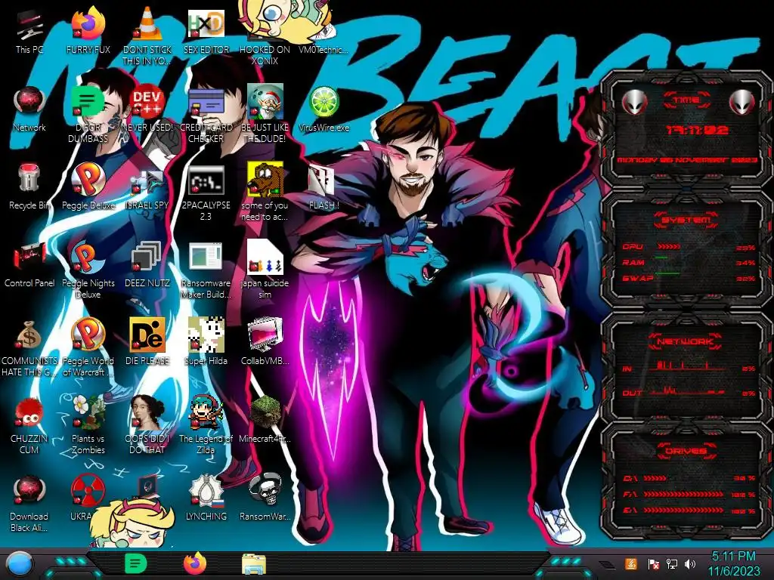Click the left alien head widget icon
Screen dimensions: 774x580
click(634, 103)
